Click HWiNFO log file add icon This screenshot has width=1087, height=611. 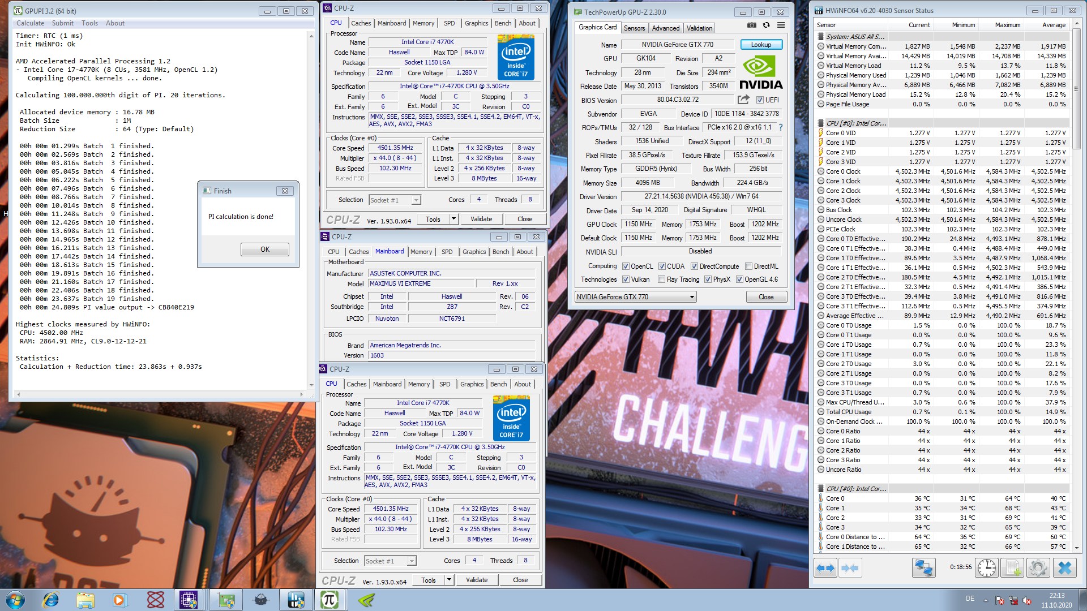pos(1013,568)
